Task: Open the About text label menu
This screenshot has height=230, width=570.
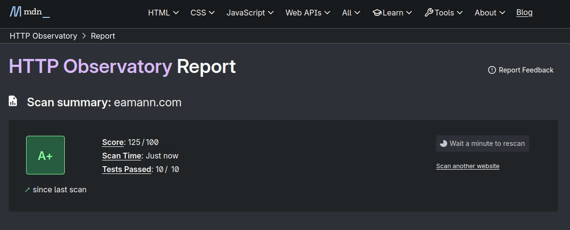Action: point(485,13)
